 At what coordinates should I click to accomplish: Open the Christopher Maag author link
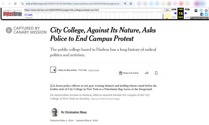(76, 112)
